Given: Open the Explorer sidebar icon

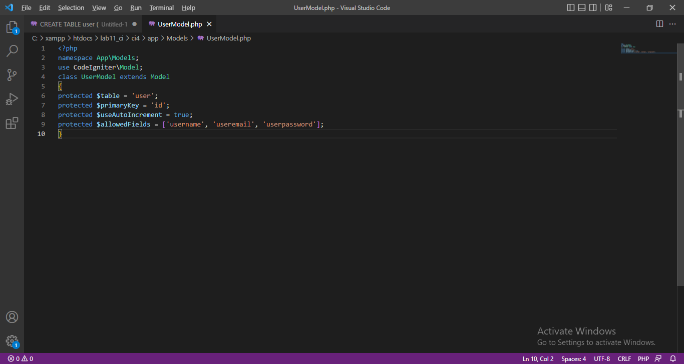Looking at the screenshot, I should pos(12,27).
